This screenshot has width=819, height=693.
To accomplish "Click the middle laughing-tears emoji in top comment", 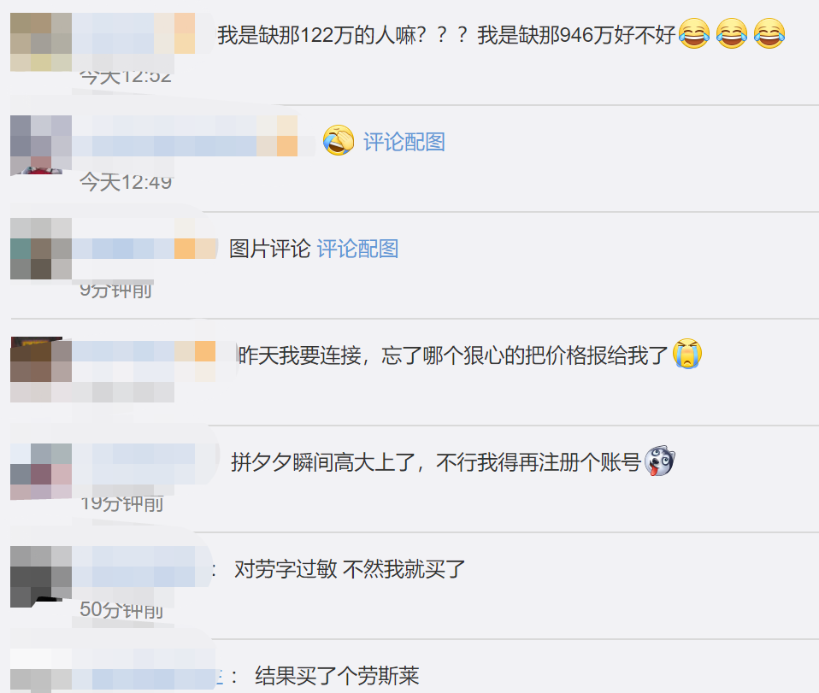I will pos(731,33).
